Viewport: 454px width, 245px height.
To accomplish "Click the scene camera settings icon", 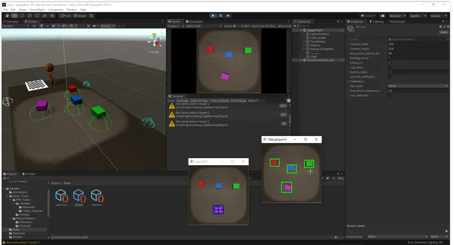I will (95, 26).
